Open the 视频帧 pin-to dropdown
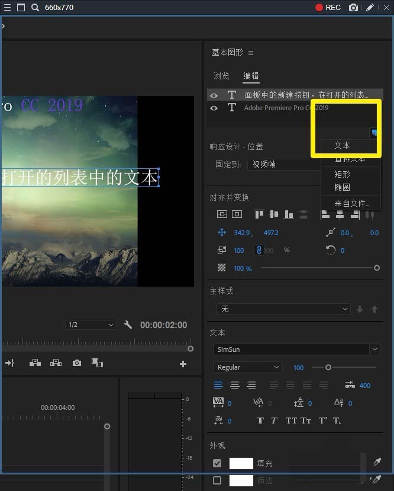 click(x=284, y=164)
